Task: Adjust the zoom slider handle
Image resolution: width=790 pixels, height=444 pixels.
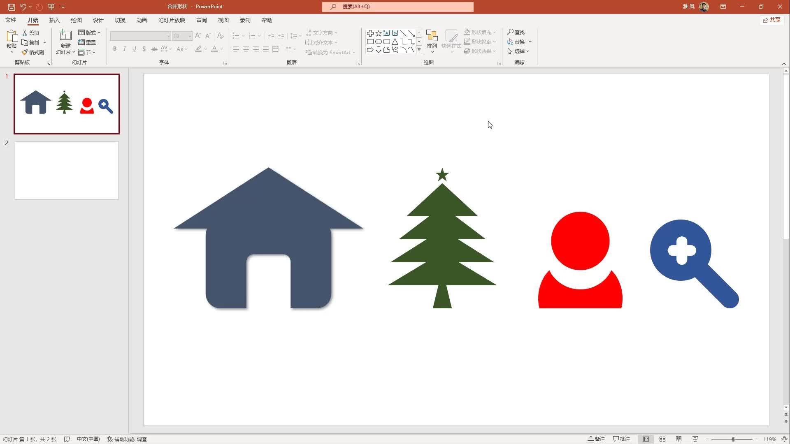Action: [733, 439]
